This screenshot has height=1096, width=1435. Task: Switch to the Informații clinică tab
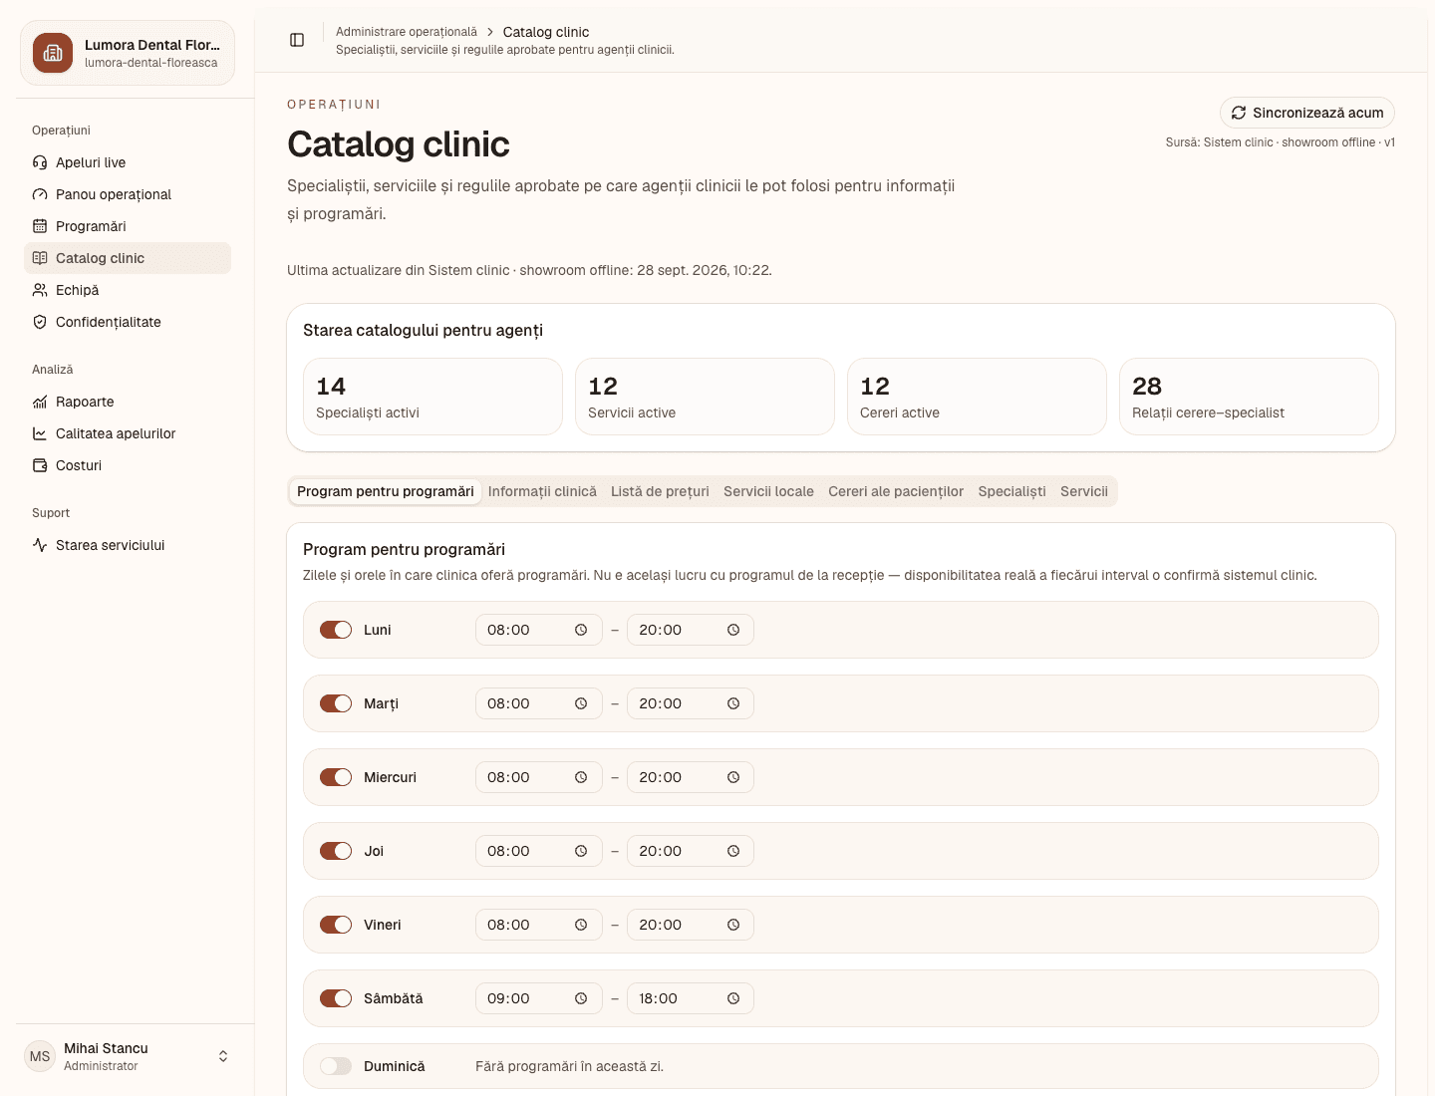542,491
